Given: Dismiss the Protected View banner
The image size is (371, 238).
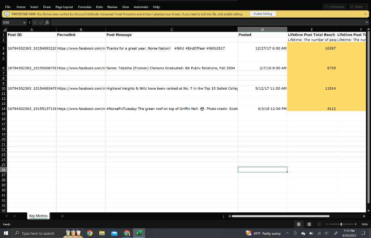Looking at the screenshot, I should (x=365, y=14).
